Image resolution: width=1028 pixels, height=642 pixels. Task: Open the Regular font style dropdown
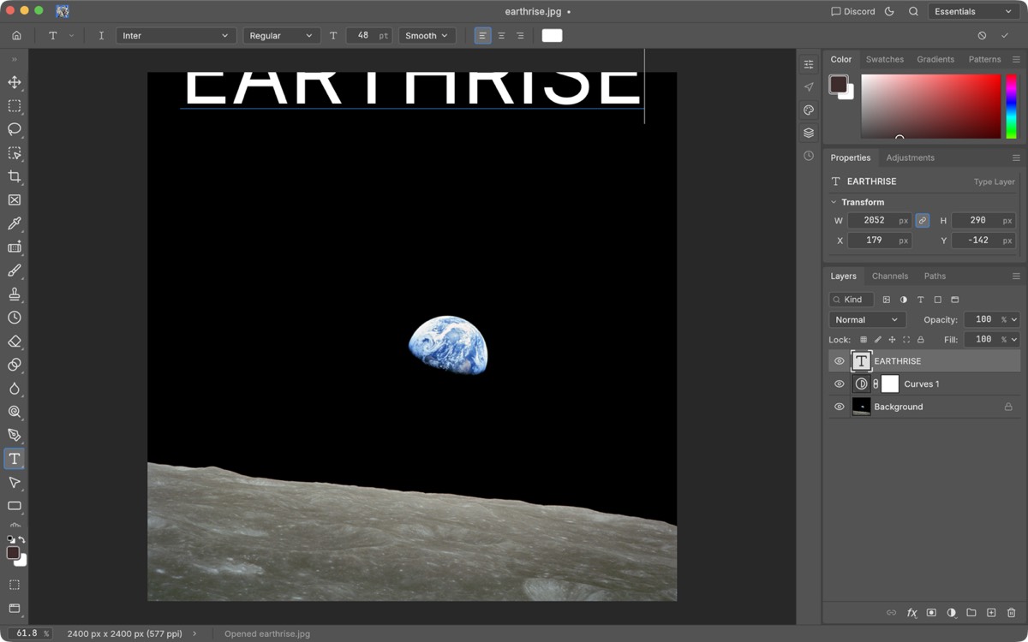(x=281, y=36)
